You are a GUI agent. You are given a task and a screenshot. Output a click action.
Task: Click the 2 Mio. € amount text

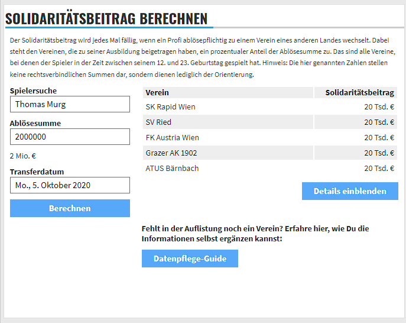(23, 156)
